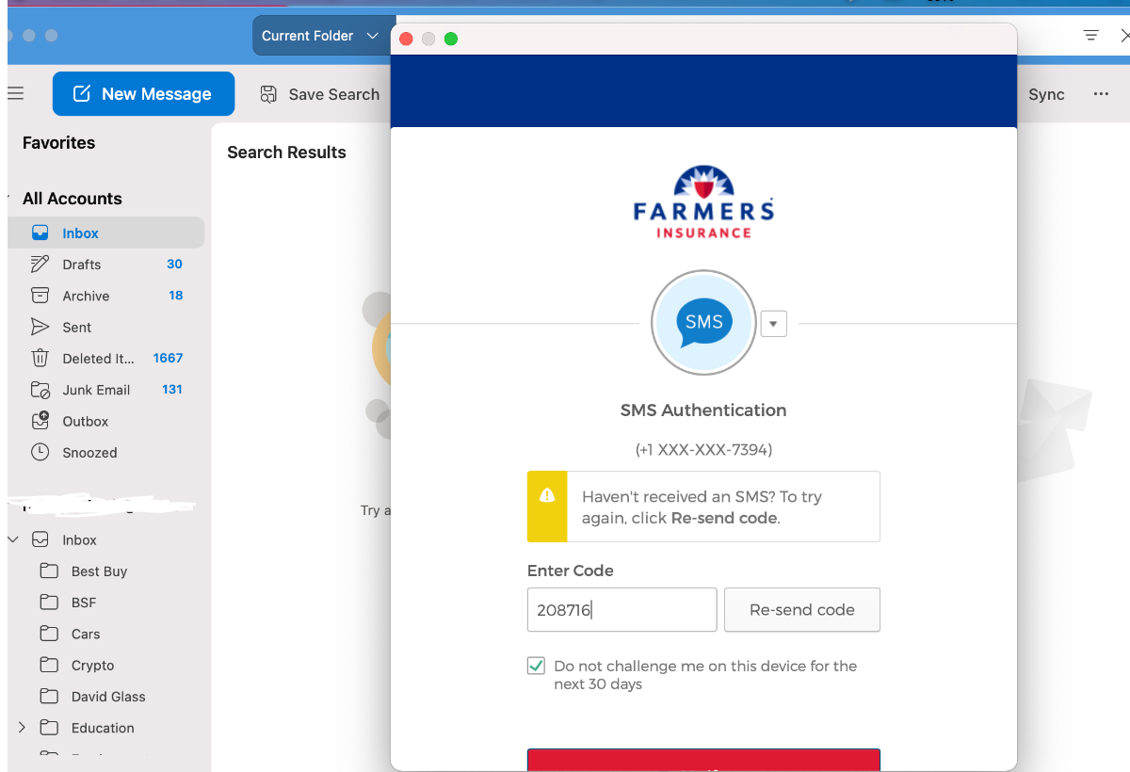Click the masked phone number text

(703, 450)
